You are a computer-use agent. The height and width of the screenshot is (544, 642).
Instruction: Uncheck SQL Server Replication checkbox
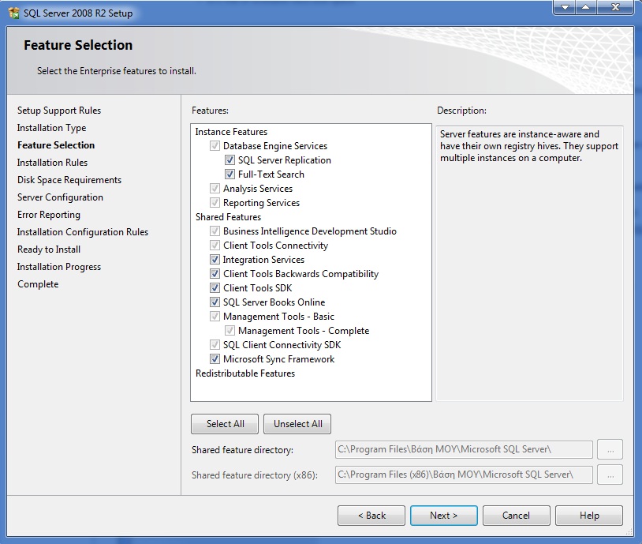[x=230, y=159]
